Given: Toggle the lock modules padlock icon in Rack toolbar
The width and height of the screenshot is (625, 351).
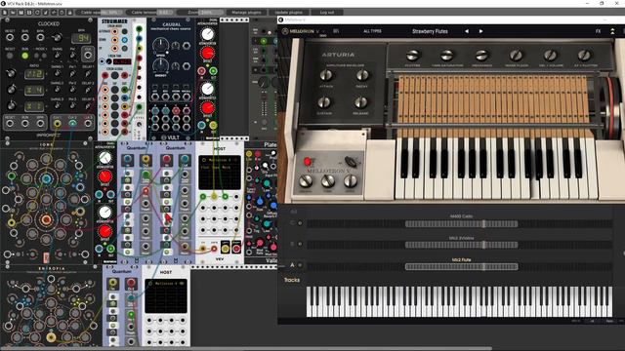Looking at the screenshot, I should (69, 13).
